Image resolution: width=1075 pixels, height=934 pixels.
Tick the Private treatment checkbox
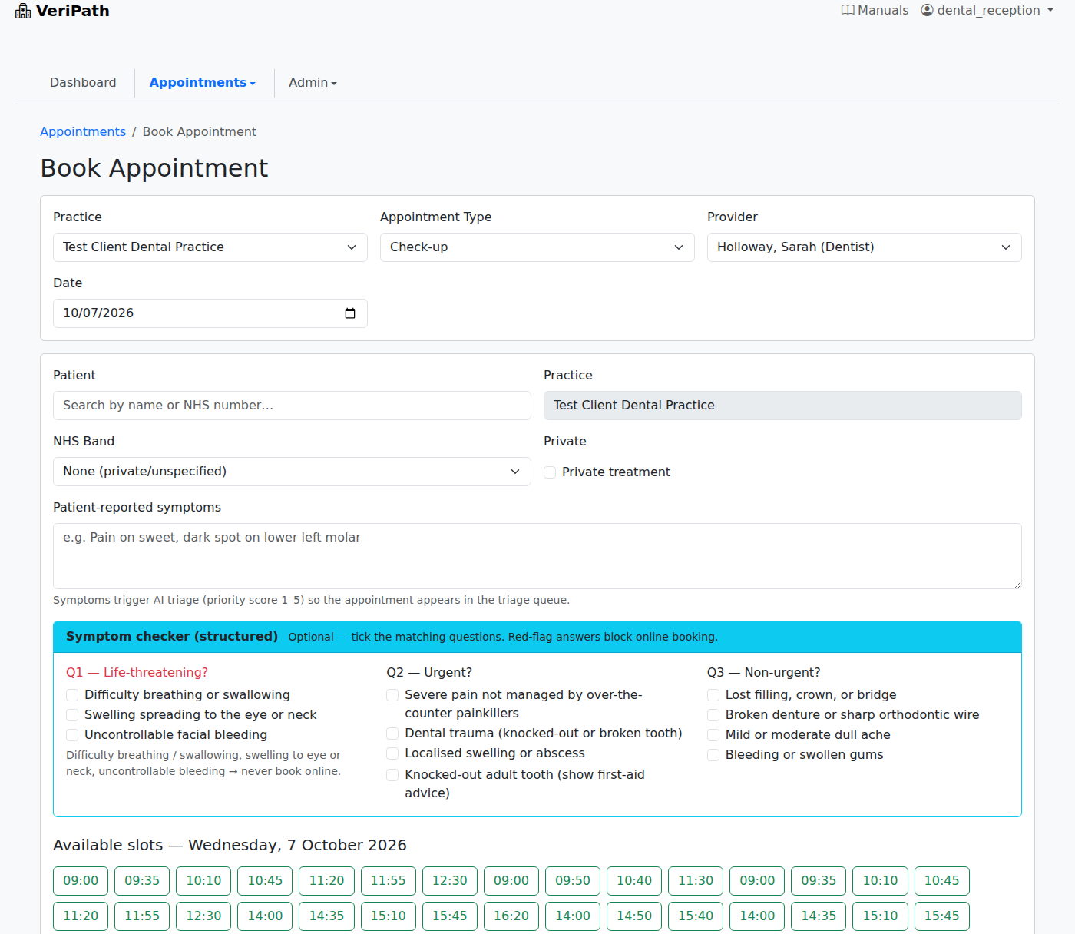pyautogui.click(x=550, y=472)
